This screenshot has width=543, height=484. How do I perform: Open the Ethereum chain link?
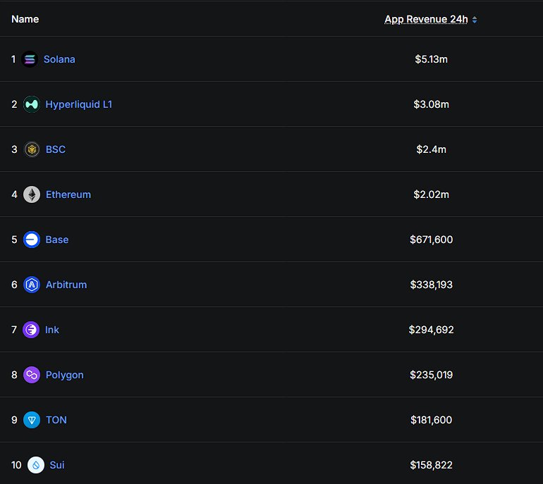point(68,194)
